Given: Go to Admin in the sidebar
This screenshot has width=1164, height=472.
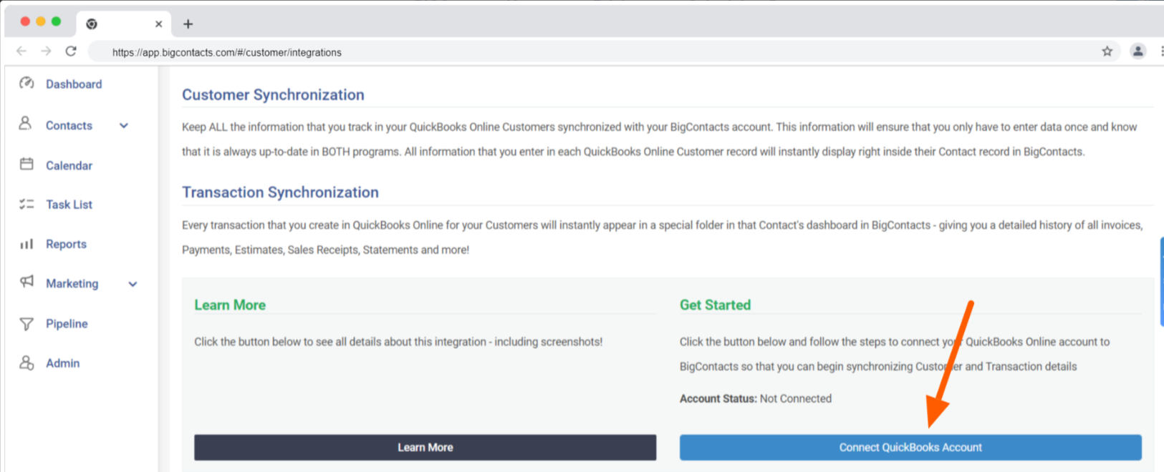Looking at the screenshot, I should pyautogui.click(x=62, y=363).
